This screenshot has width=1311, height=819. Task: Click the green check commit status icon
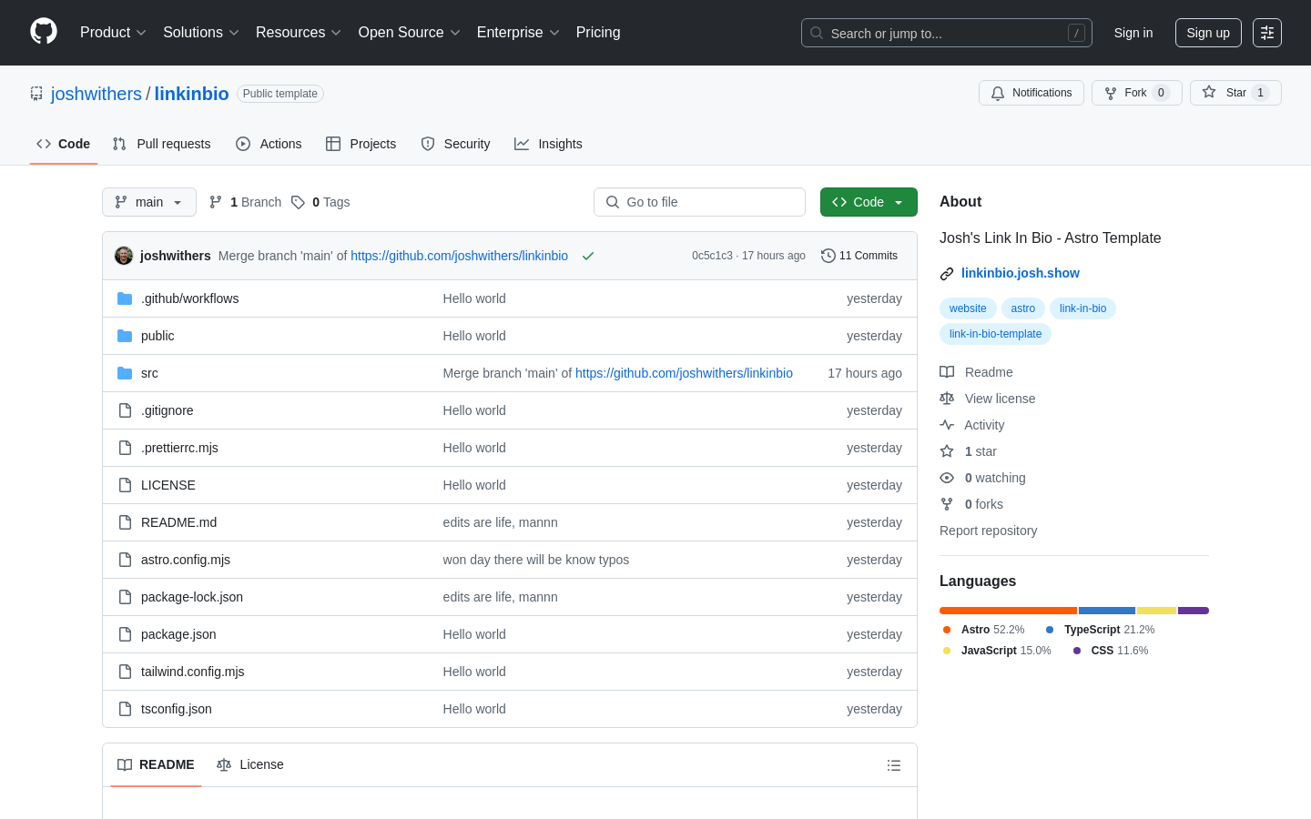[x=588, y=256]
